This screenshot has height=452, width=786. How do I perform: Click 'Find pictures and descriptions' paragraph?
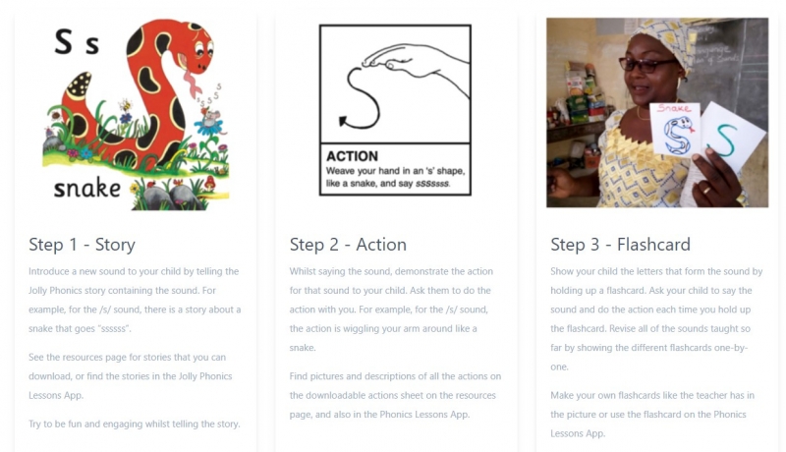coord(395,395)
